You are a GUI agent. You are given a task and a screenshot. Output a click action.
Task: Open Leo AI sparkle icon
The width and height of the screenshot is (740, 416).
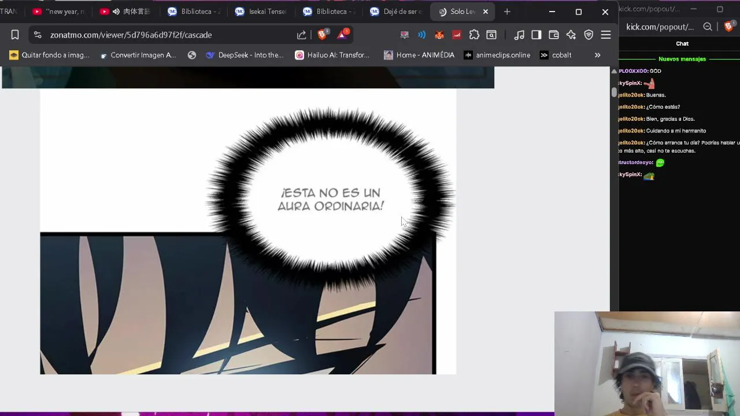[571, 35]
